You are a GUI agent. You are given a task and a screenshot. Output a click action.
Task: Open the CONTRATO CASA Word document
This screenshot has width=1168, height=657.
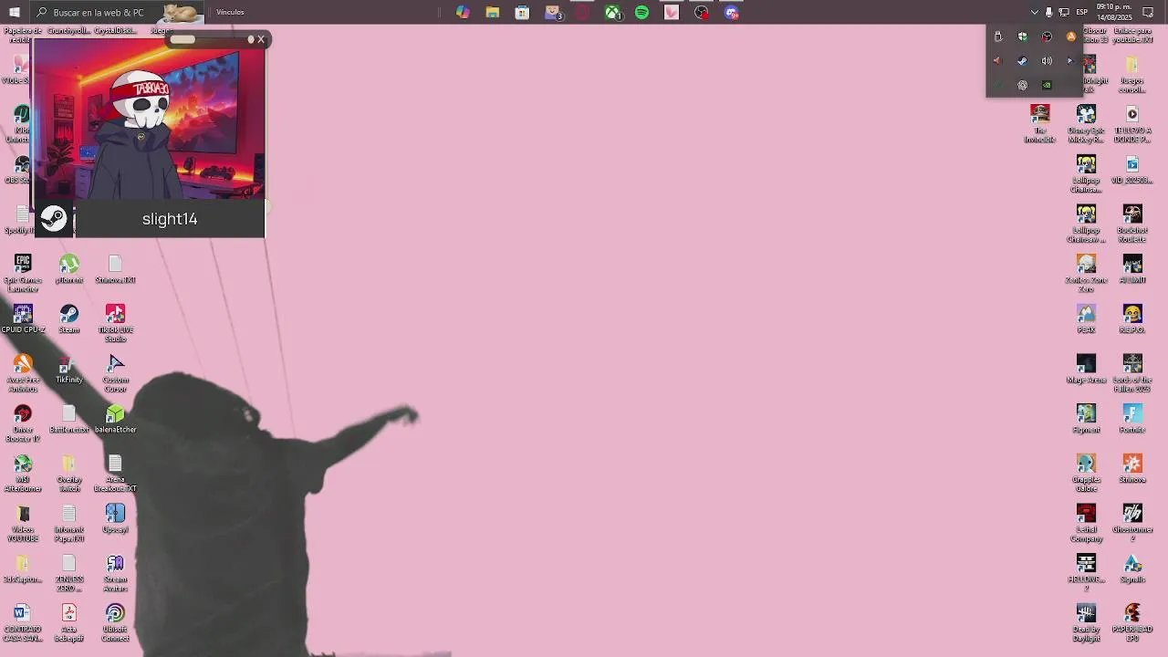click(x=23, y=623)
